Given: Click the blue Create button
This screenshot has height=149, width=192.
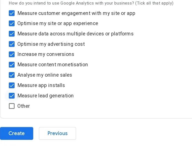Looking at the screenshot, I should (17, 133).
